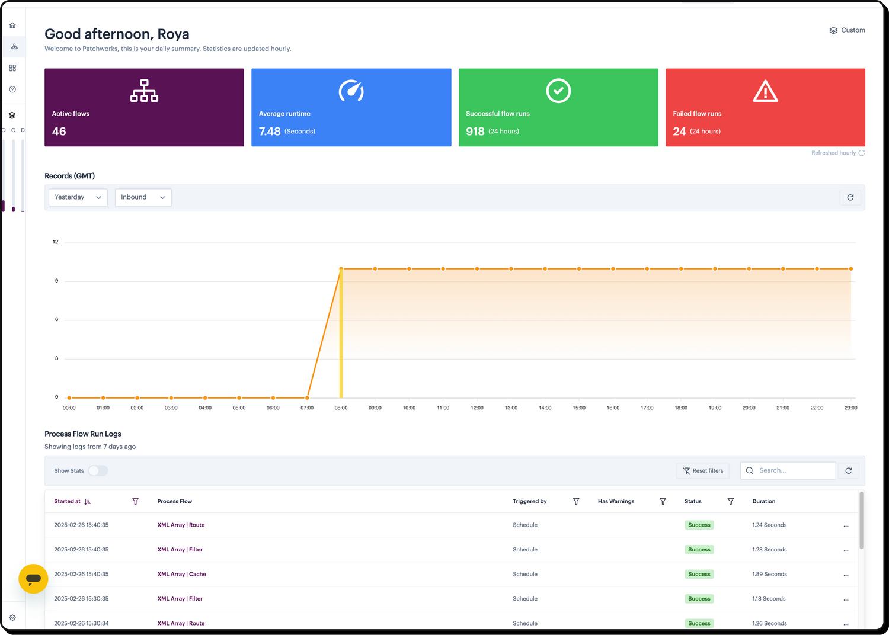Switch to the Custom dashboard view
The image size is (889, 635).
[847, 30]
